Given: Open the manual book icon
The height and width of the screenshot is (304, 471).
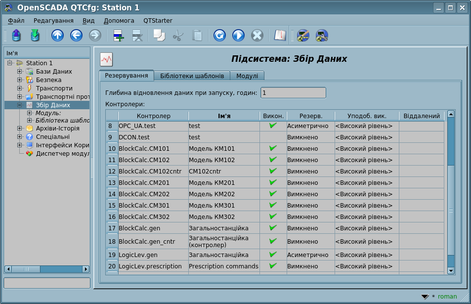Looking at the screenshot, I should click(280, 35).
